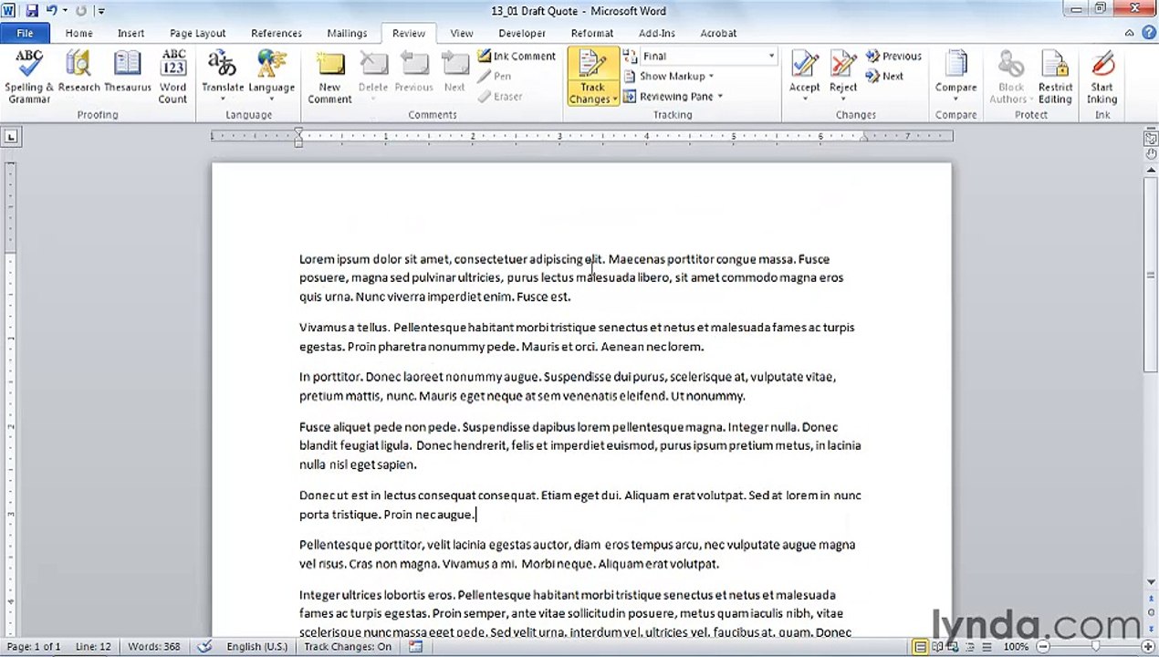The image size is (1159, 657).
Task: Switch to the References tab
Action: coord(277,33)
